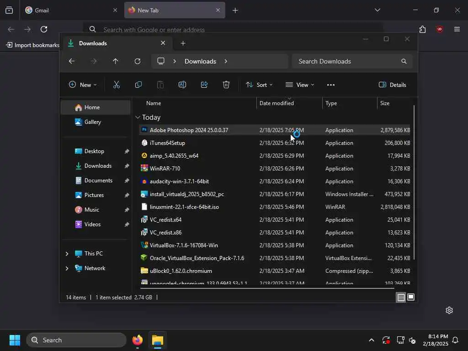Open a new Firefox tab with plus button
468x351 pixels.
[235, 10]
